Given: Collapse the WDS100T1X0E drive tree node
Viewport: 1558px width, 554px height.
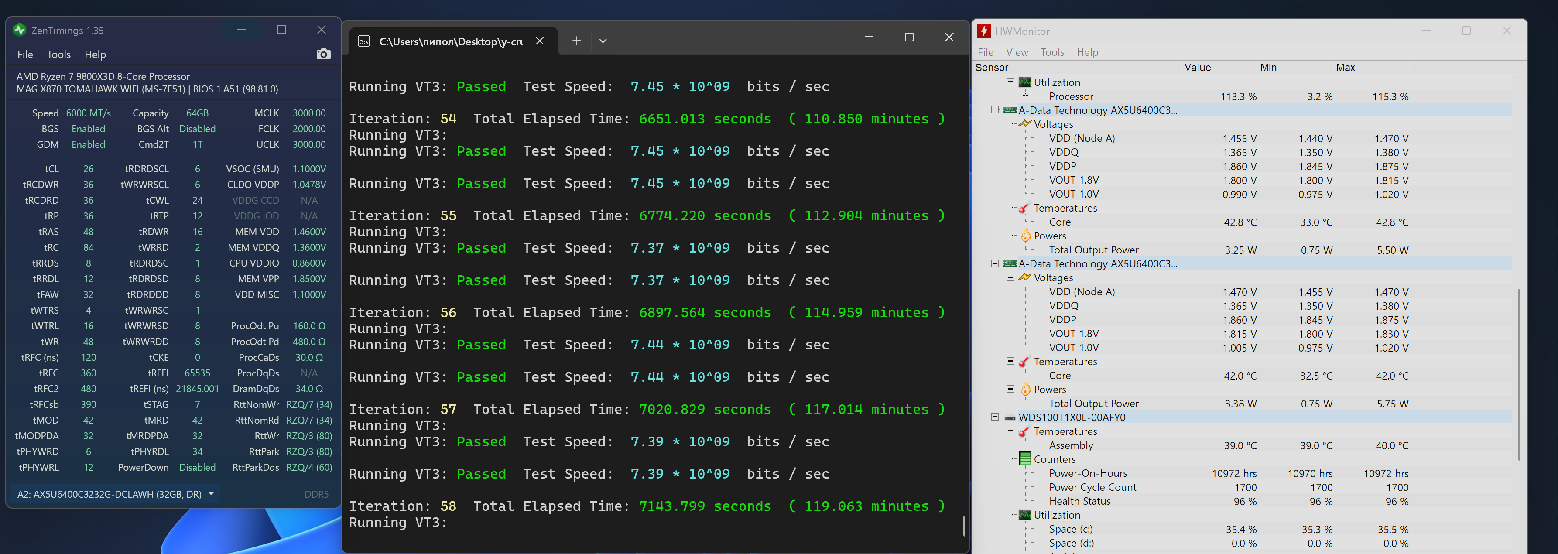Looking at the screenshot, I should (995, 417).
